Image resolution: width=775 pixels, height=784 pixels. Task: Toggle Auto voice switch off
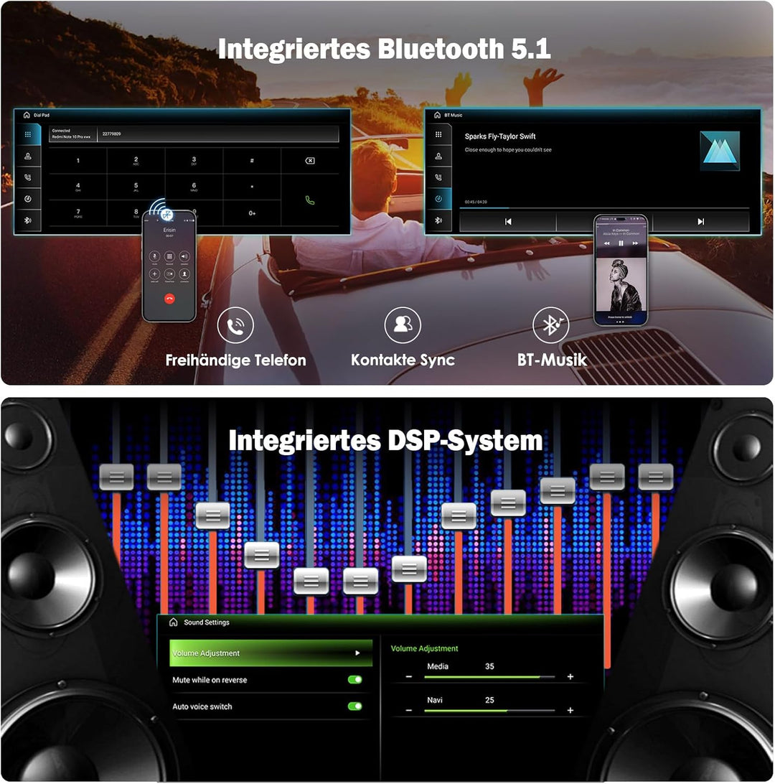354,706
